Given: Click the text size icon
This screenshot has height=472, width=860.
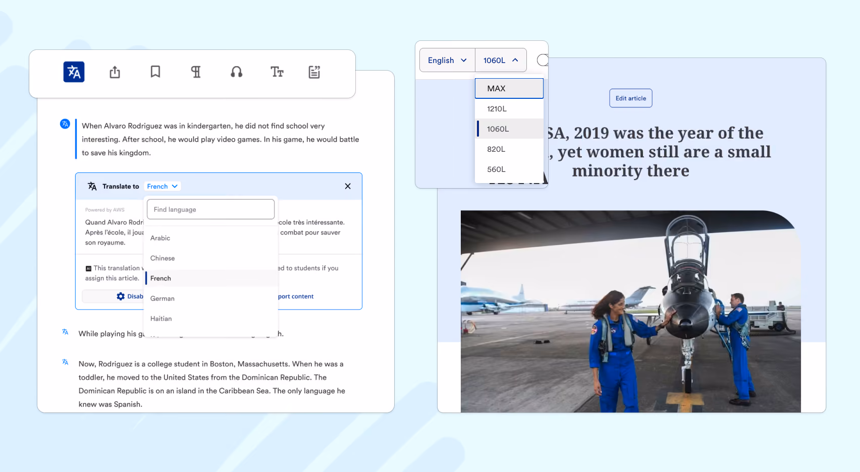Looking at the screenshot, I should [277, 72].
